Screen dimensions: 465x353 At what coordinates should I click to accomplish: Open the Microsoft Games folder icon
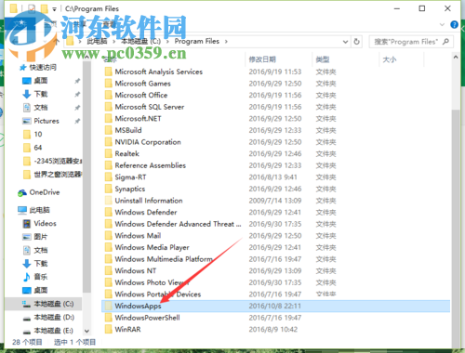coord(108,84)
